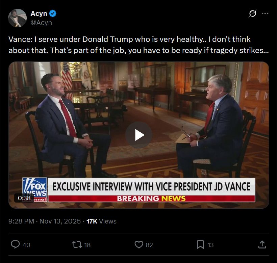Repost the Vance interview video

tap(77, 245)
